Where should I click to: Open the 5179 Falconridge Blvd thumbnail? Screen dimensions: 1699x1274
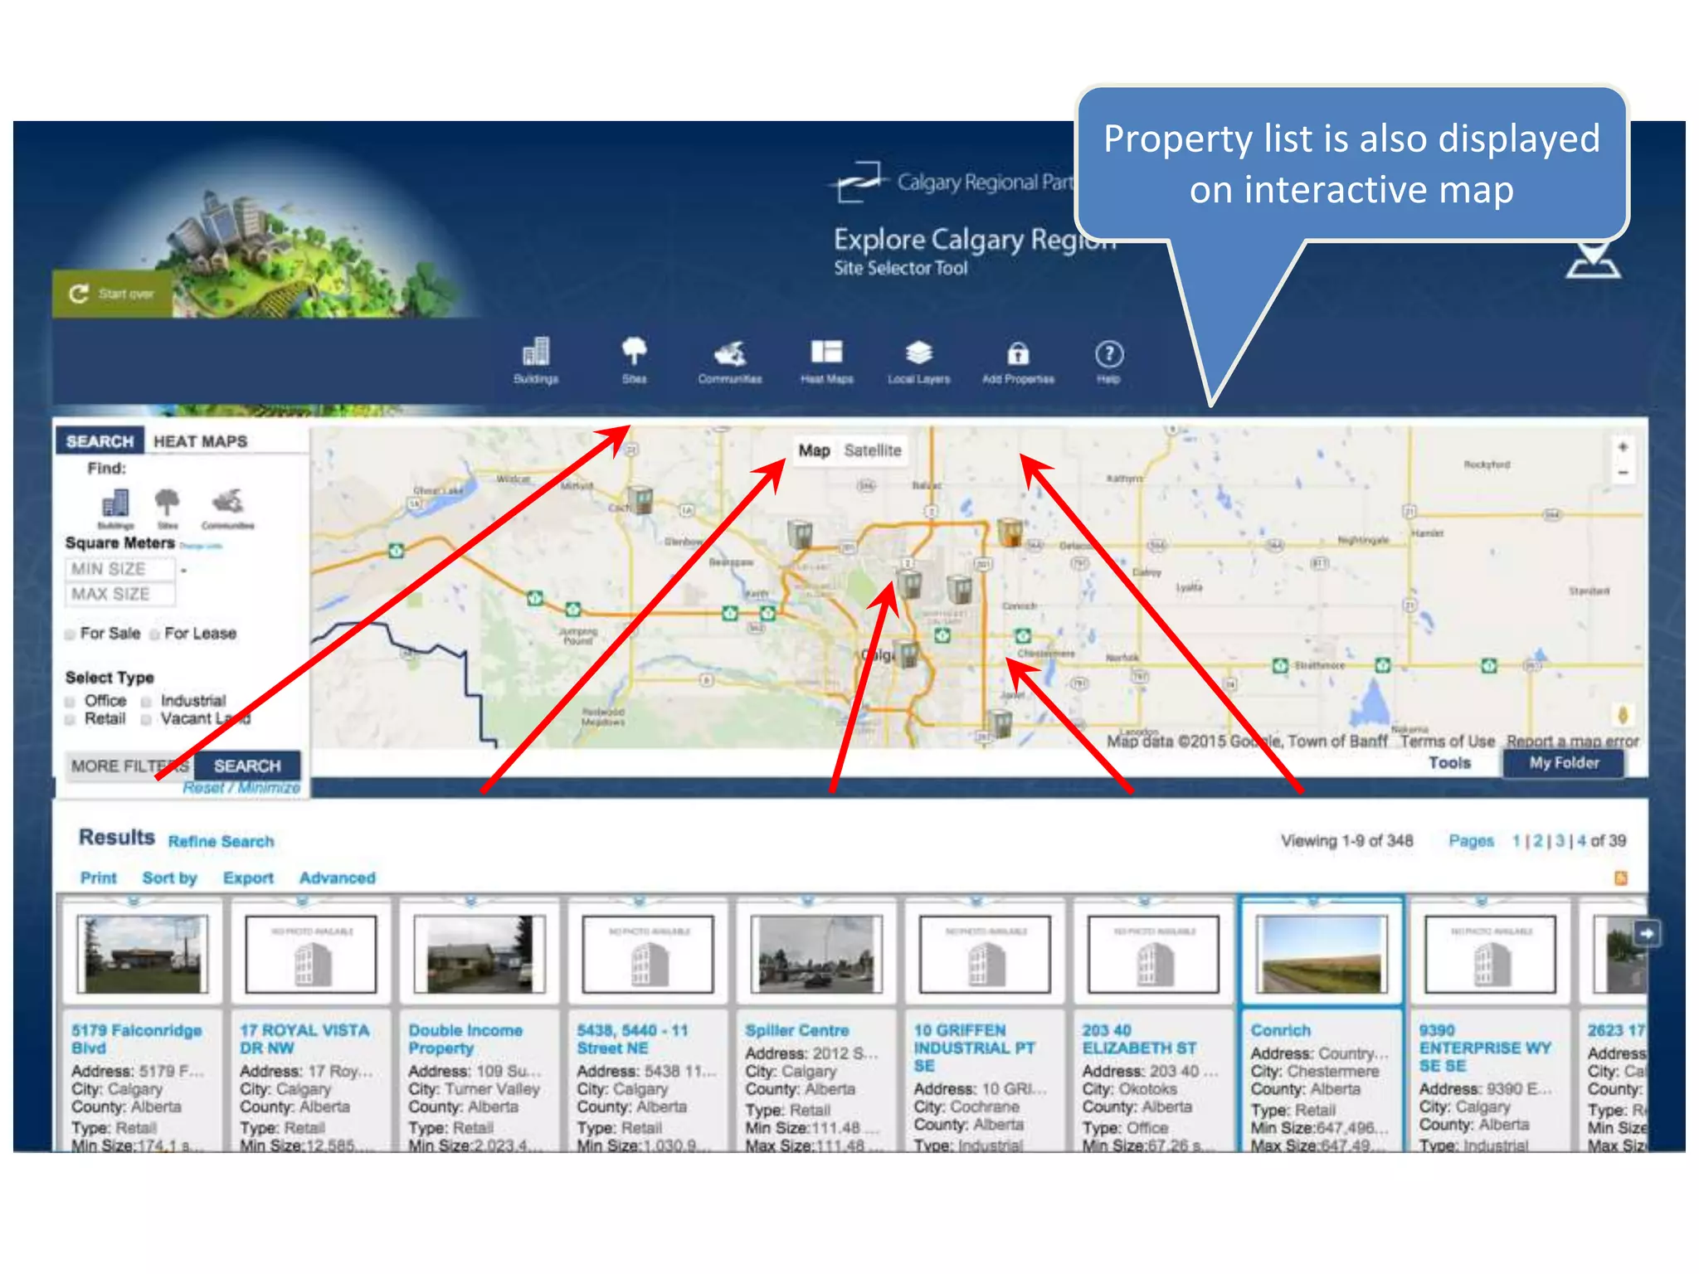coord(142,954)
